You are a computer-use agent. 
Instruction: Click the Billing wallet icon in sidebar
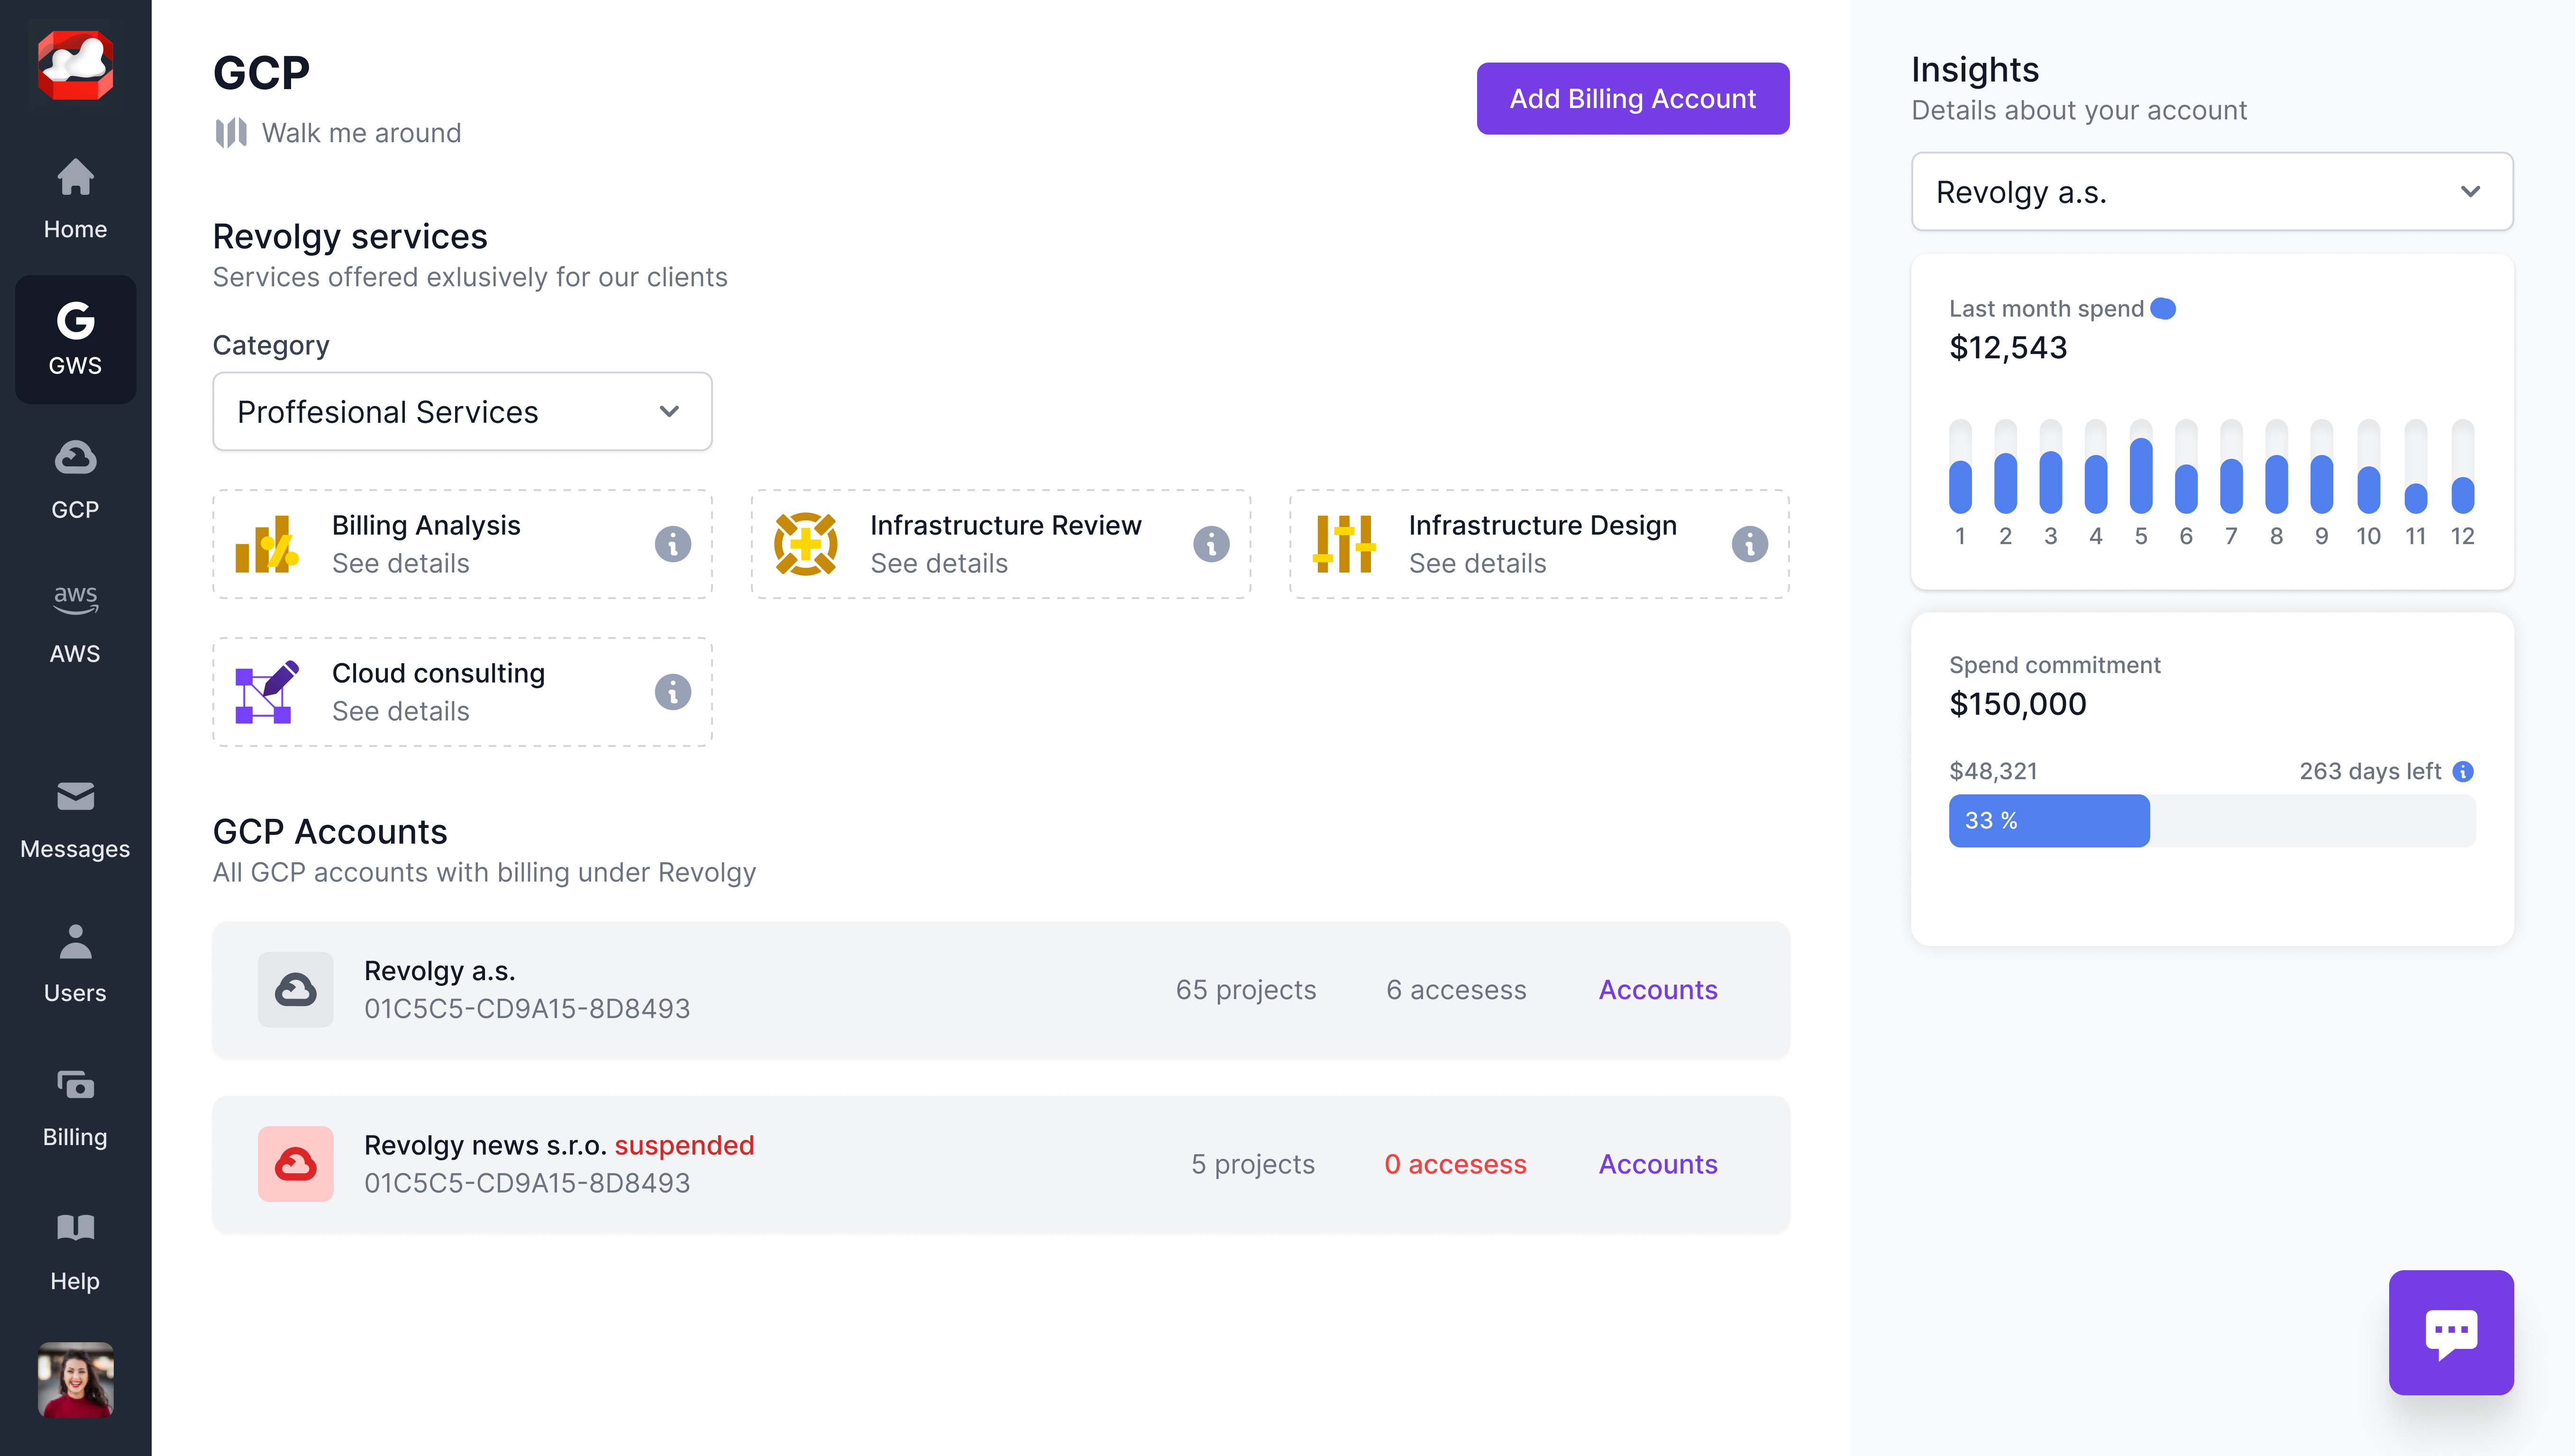click(x=75, y=1084)
